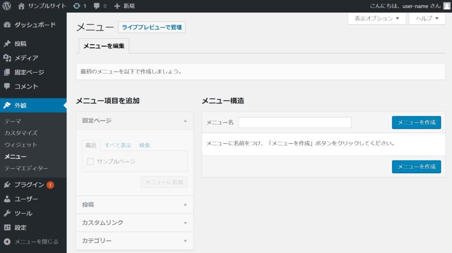Click the plus icon for 新規
452x253 pixels.
point(117,6)
